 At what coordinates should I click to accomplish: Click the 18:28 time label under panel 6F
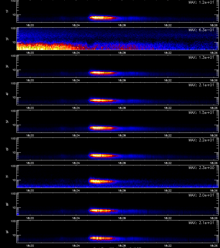pos(122,163)
